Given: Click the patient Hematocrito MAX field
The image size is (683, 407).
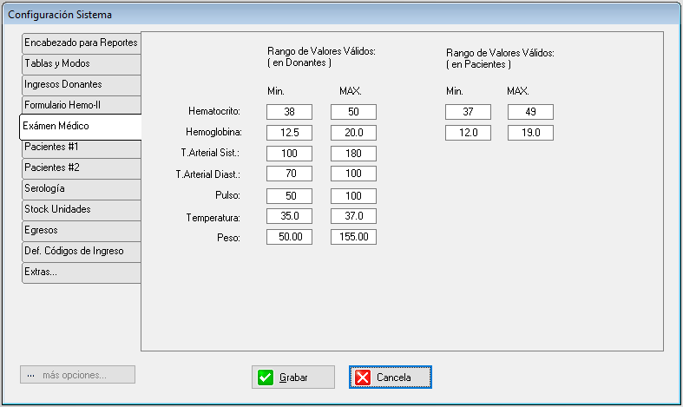Looking at the screenshot, I should point(530,112).
